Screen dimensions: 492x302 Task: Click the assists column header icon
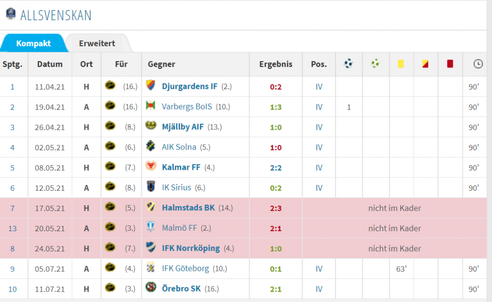tap(375, 63)
